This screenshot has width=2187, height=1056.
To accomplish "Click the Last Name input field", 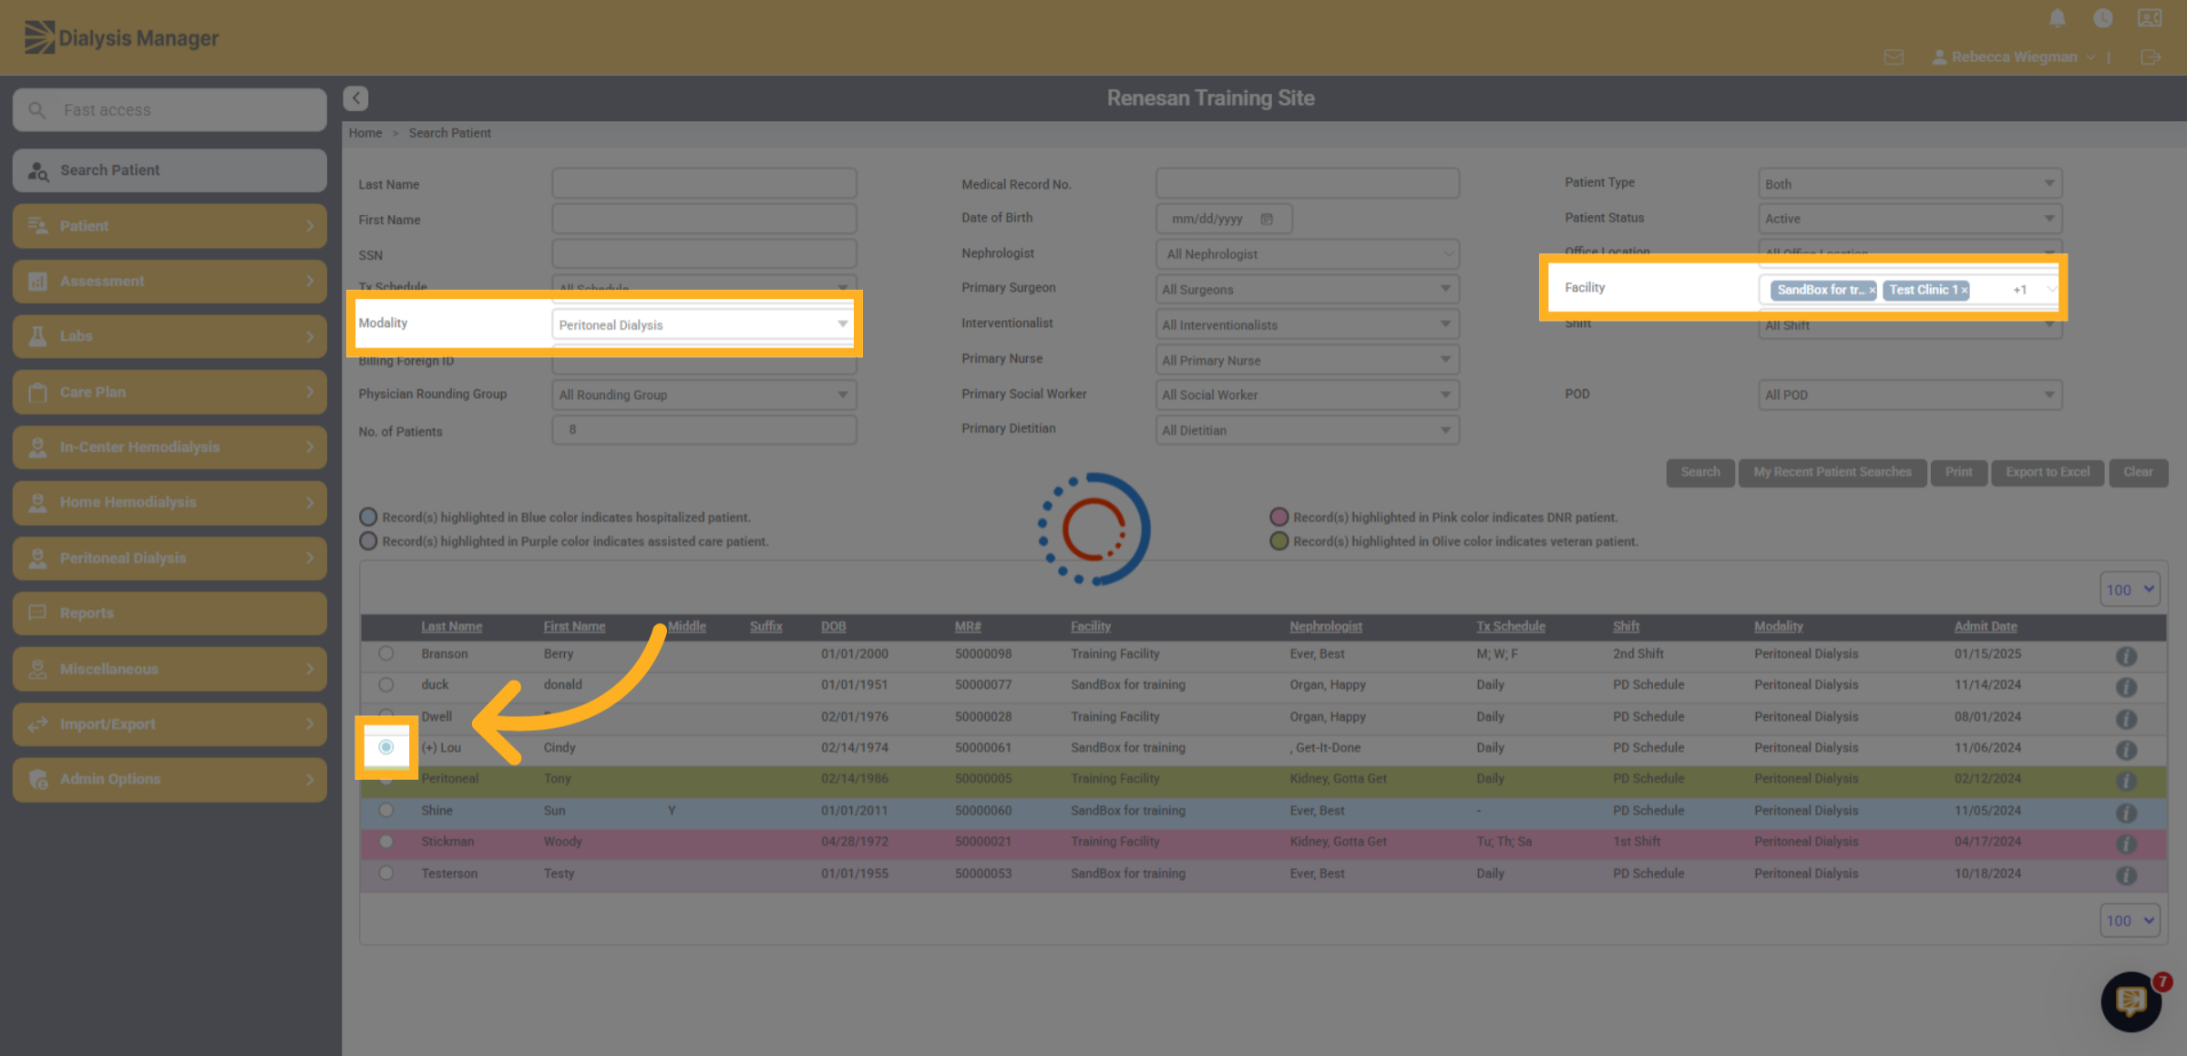I will (x=703, y=183).
